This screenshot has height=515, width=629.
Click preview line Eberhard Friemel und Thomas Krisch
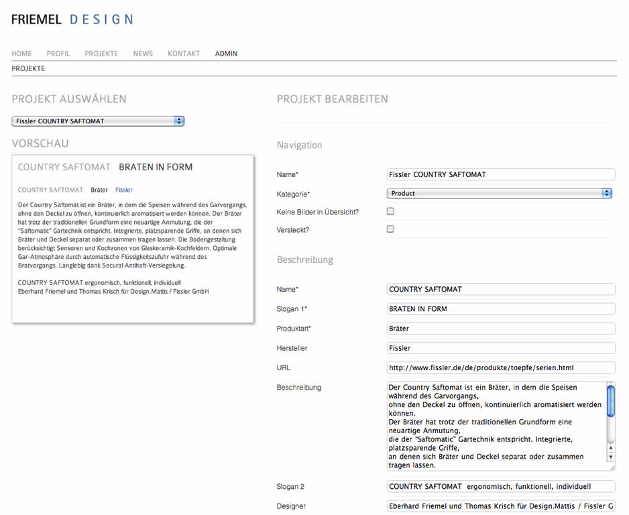tap(113, 292)
